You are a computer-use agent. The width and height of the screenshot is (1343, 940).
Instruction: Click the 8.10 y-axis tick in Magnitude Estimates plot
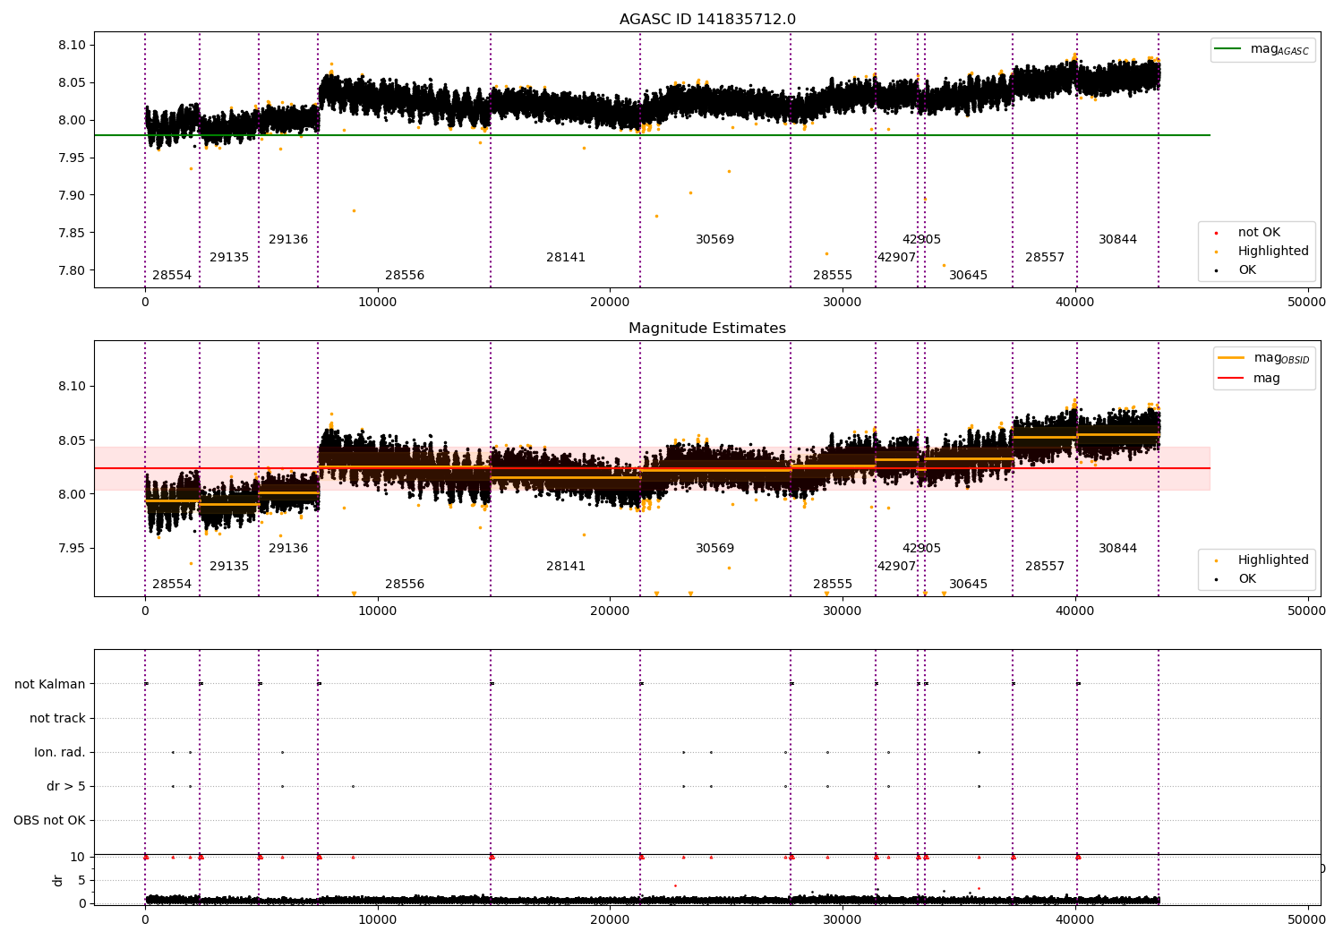72,387
